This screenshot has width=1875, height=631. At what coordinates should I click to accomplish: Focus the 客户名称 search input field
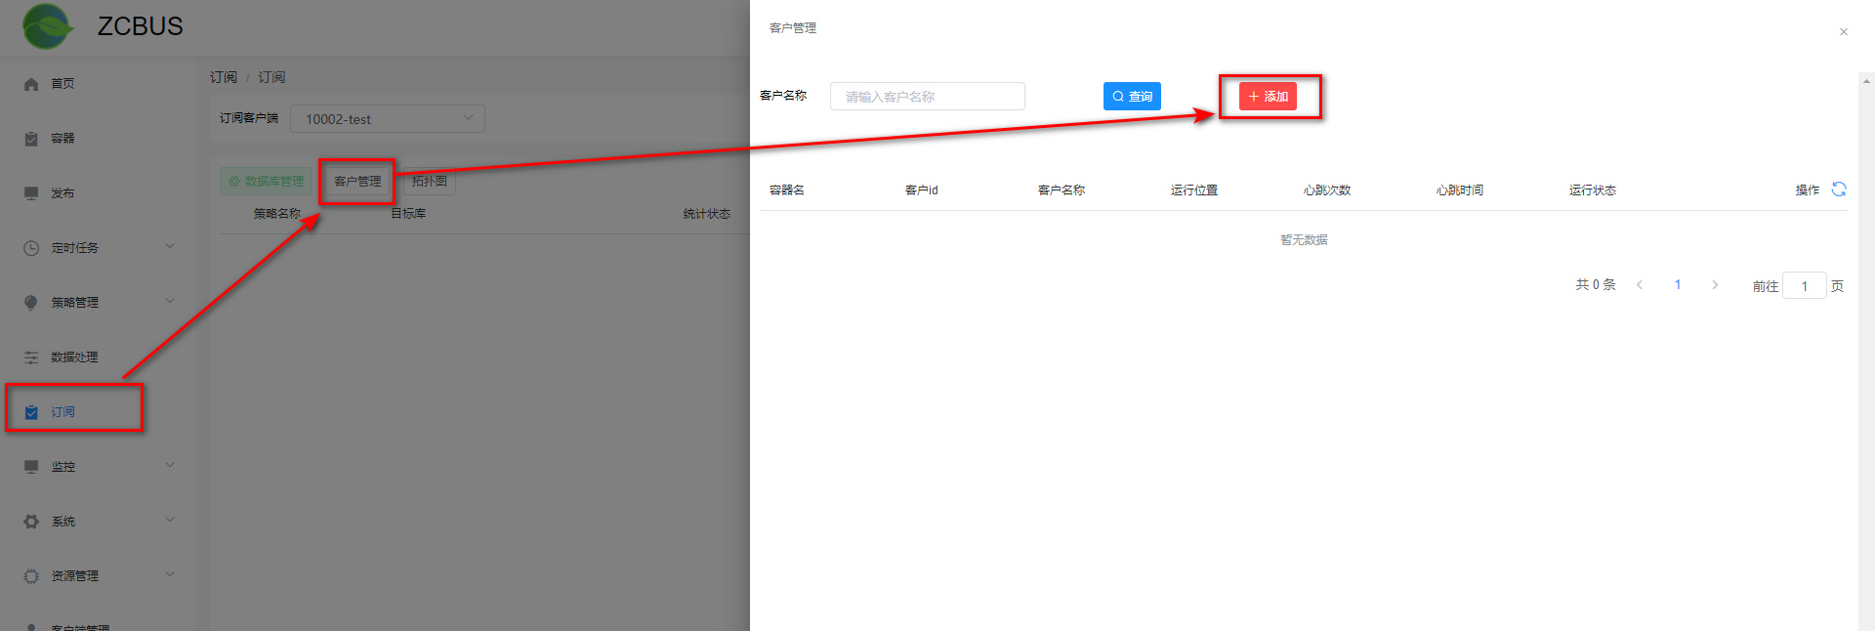tap(927, 97)
